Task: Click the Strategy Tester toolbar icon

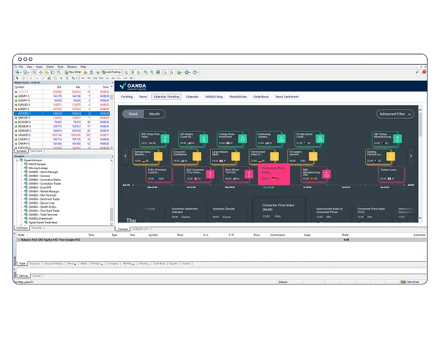Action: (x=59, y=72)
